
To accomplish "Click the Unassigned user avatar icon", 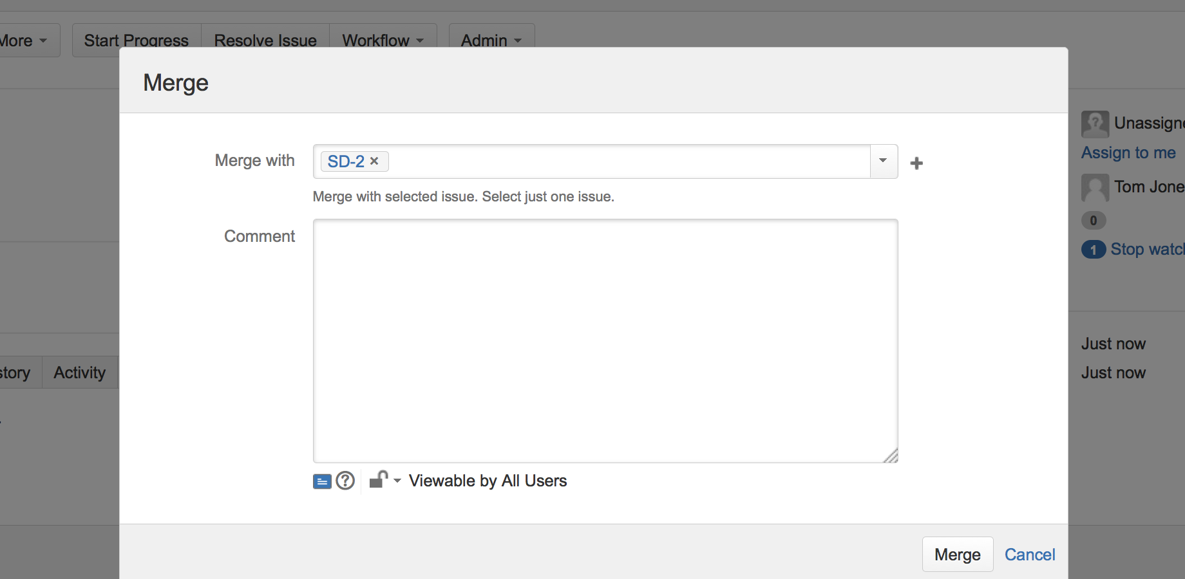I will [1095, 124].
